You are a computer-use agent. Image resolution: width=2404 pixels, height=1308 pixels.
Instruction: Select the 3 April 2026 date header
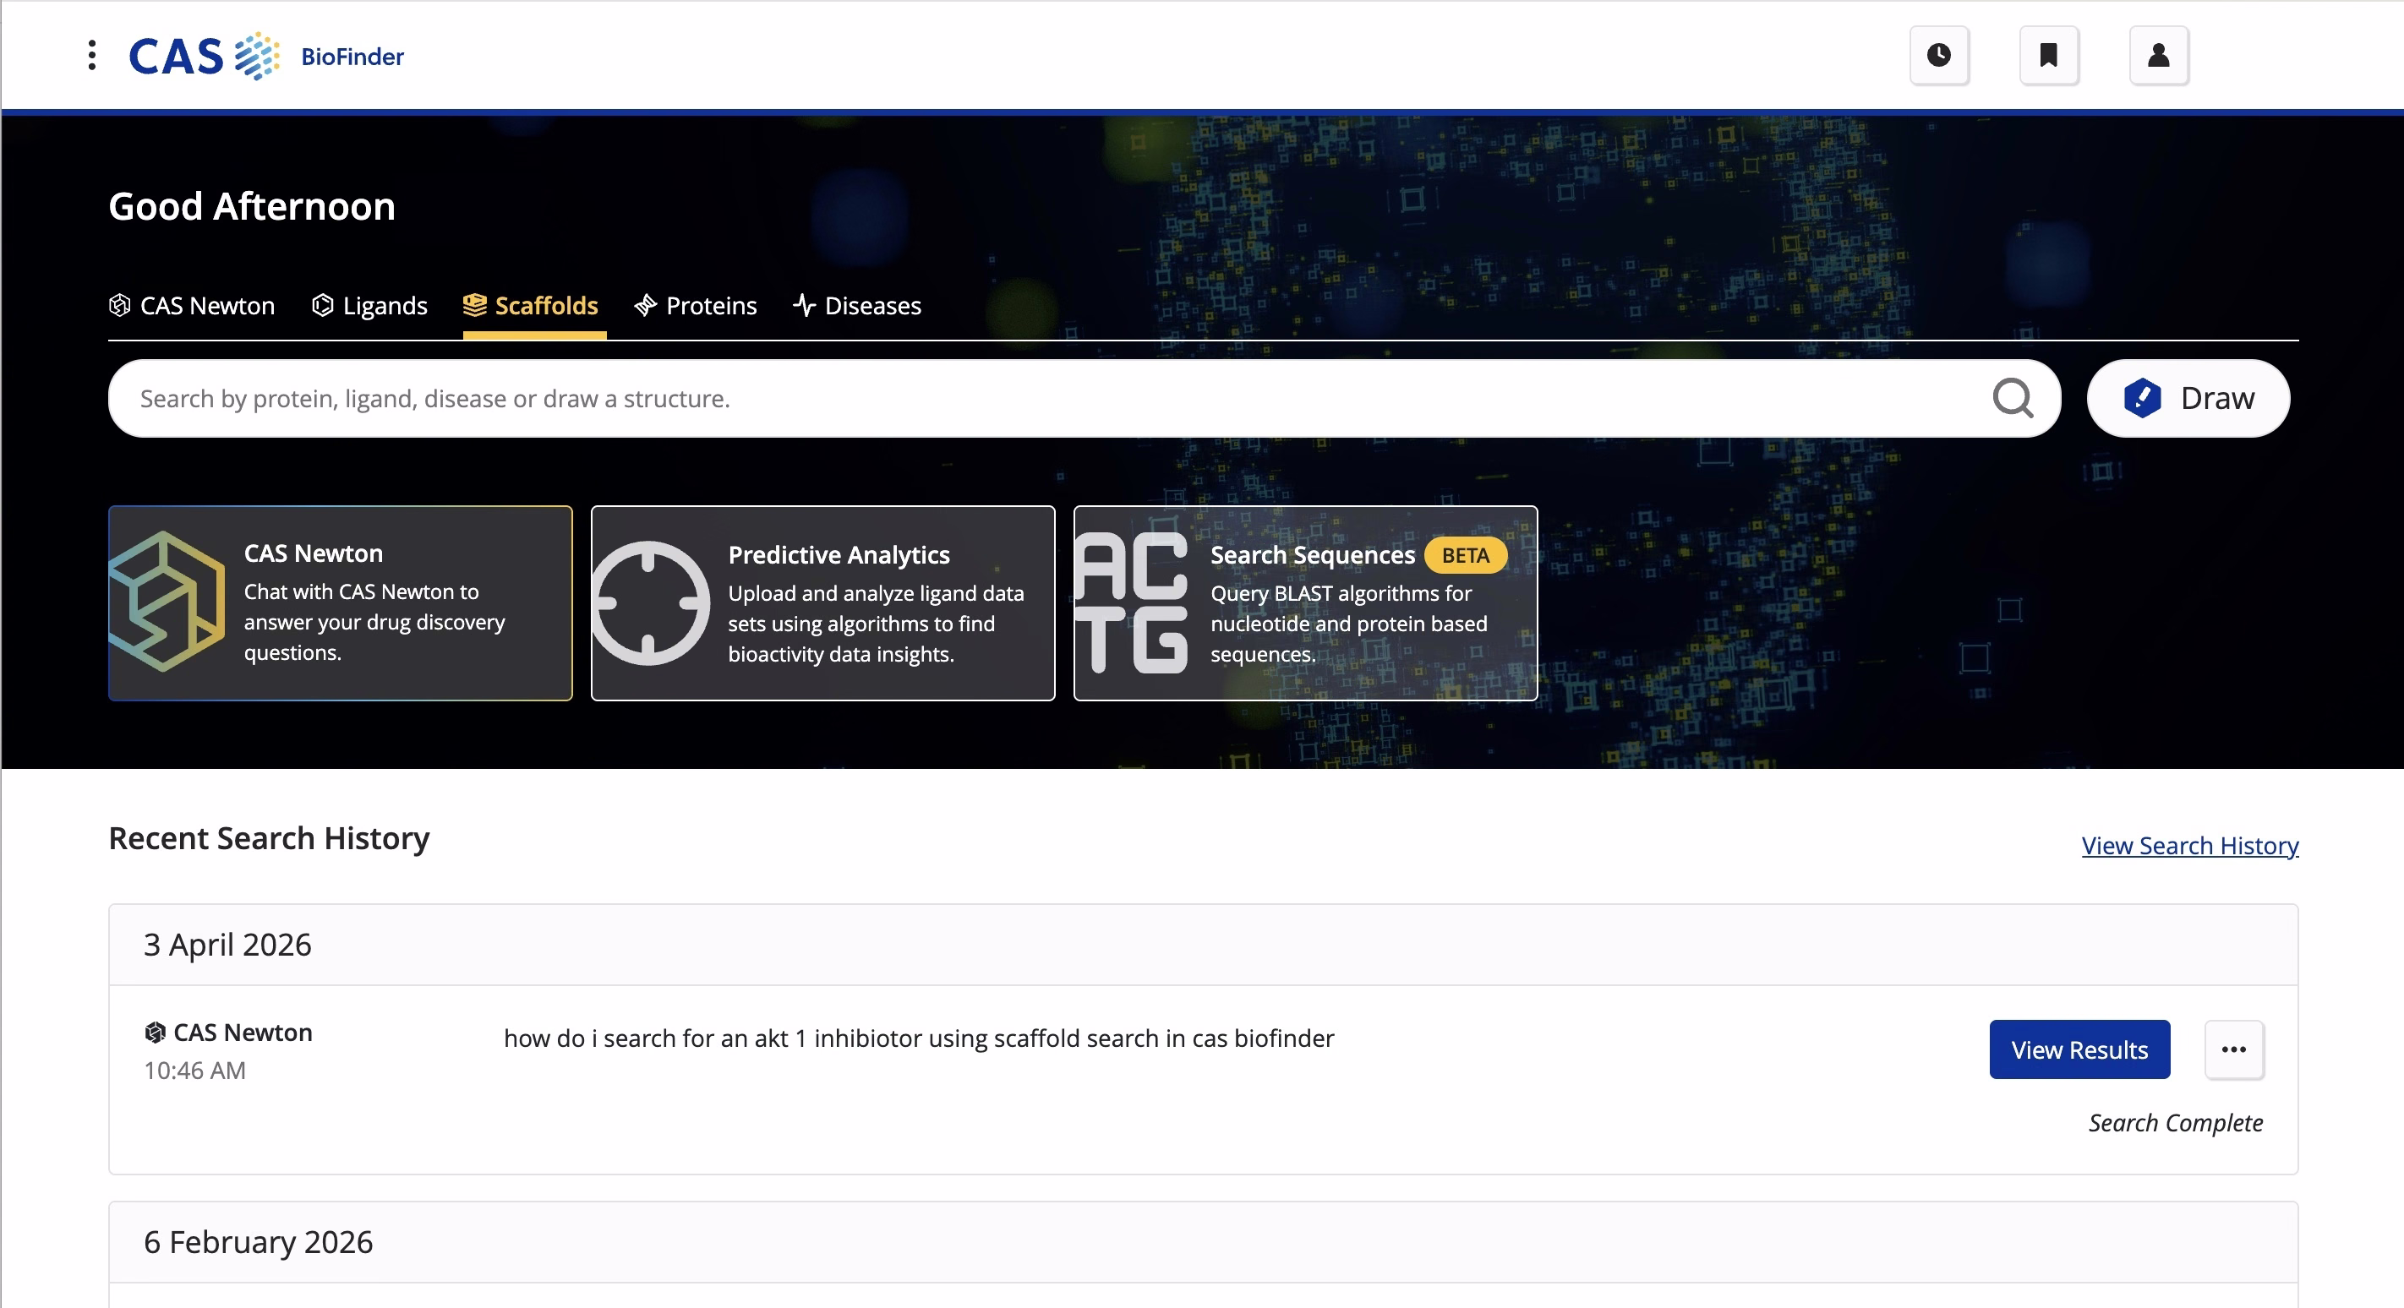point(1203,945)
